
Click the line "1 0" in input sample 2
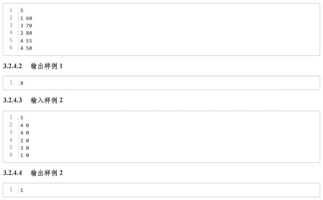pyautogui.click(x=25, y=155)
